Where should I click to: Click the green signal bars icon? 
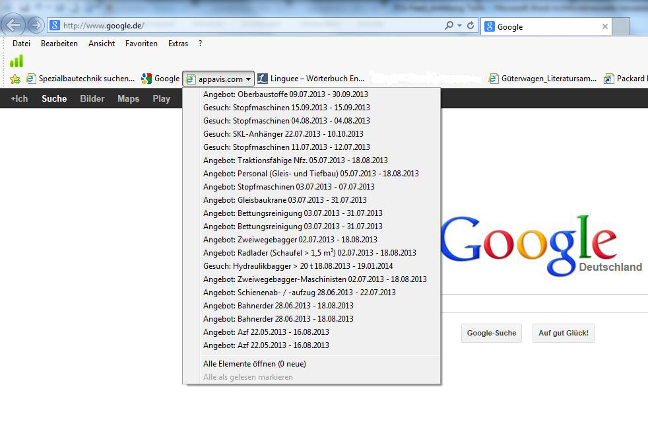pos(16,61)
